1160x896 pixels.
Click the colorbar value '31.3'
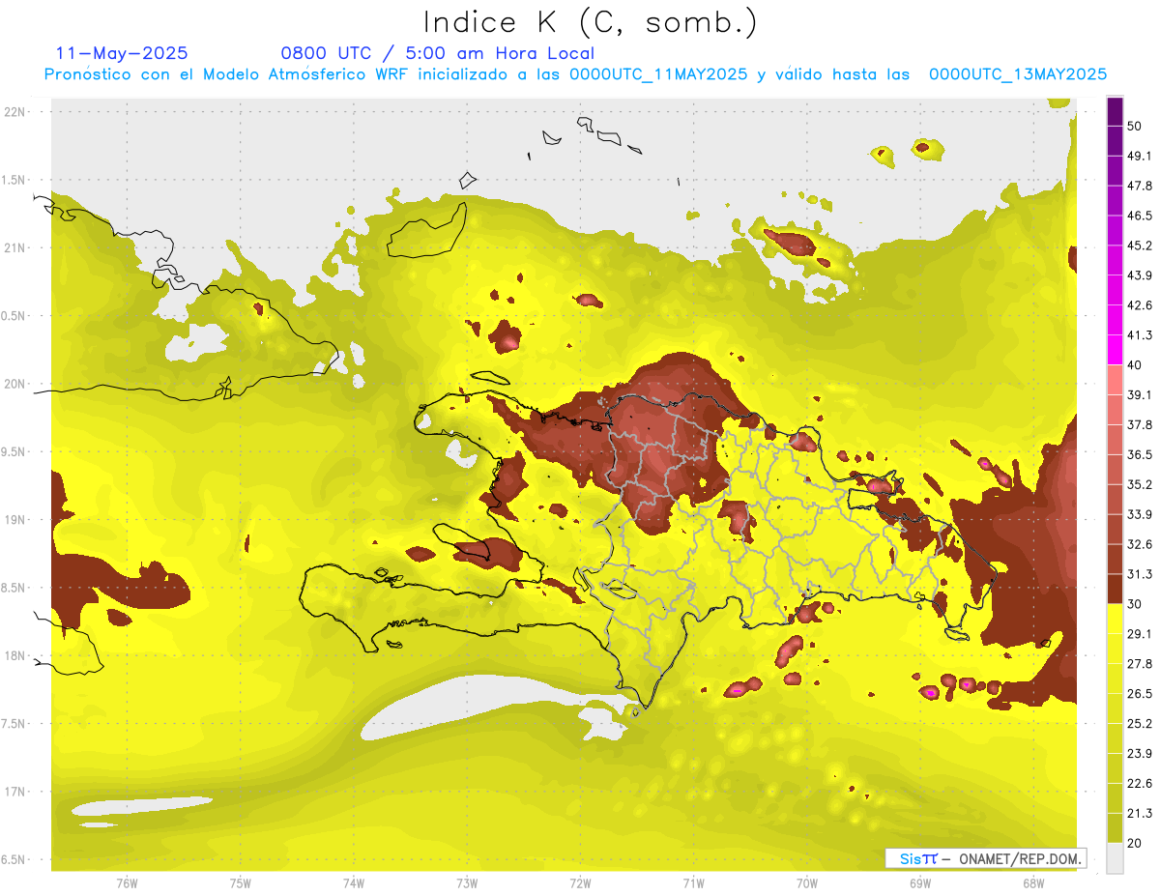coord(1140,575)
